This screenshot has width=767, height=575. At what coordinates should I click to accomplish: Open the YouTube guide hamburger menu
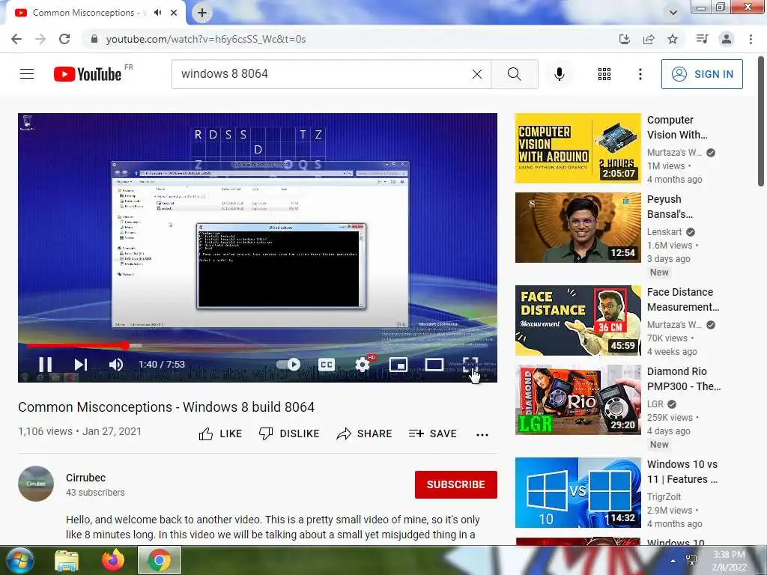[x=27, y=74]
